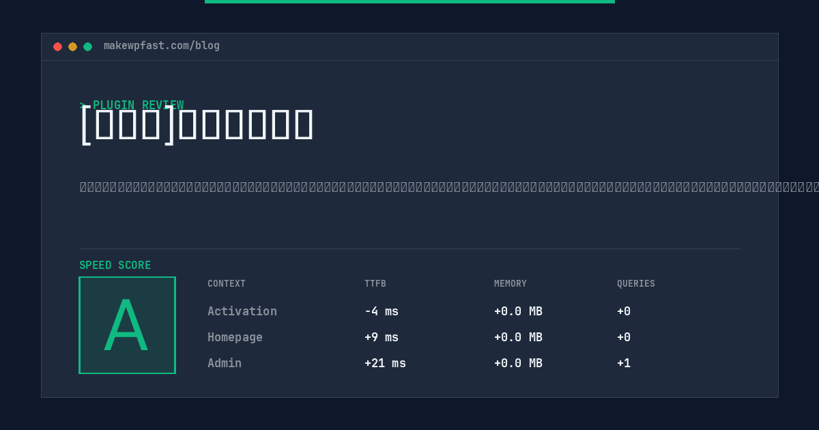Click the Activation row memory value
Screen dimensions: 819x430
518,311
